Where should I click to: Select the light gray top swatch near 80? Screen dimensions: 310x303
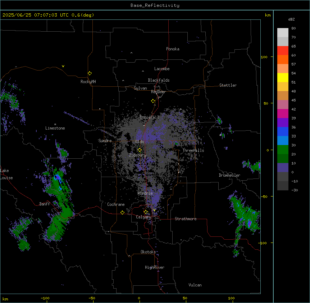(x=283, y=32)
